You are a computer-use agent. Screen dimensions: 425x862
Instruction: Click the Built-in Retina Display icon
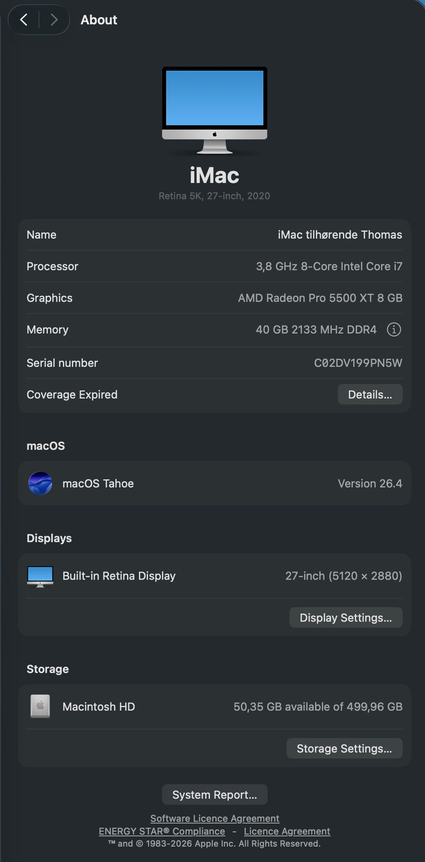[40, 576]
